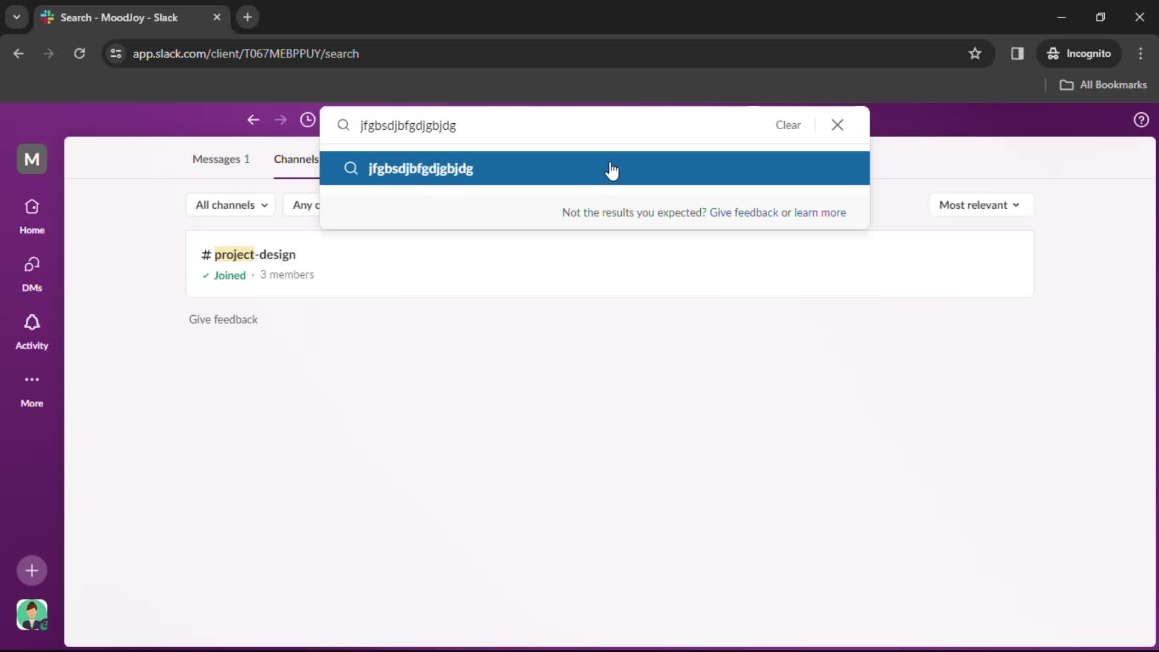Screen dimensions: 1159x652
Task: Click the search magnifier icon
Action: click(344, 125)
